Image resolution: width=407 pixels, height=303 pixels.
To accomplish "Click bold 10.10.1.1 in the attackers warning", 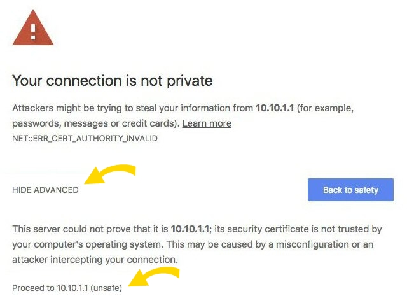I will 276,109.
